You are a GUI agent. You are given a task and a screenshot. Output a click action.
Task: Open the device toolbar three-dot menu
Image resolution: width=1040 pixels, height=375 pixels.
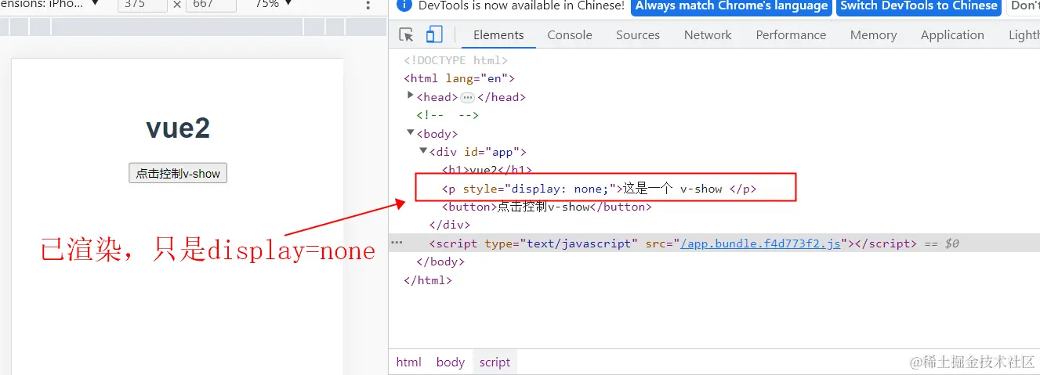pyautogui.click(x=368, y=5)
